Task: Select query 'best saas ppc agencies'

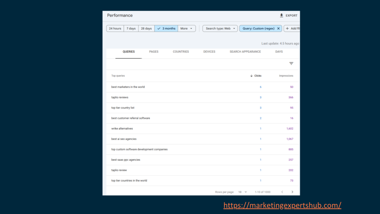Action: 125,160
